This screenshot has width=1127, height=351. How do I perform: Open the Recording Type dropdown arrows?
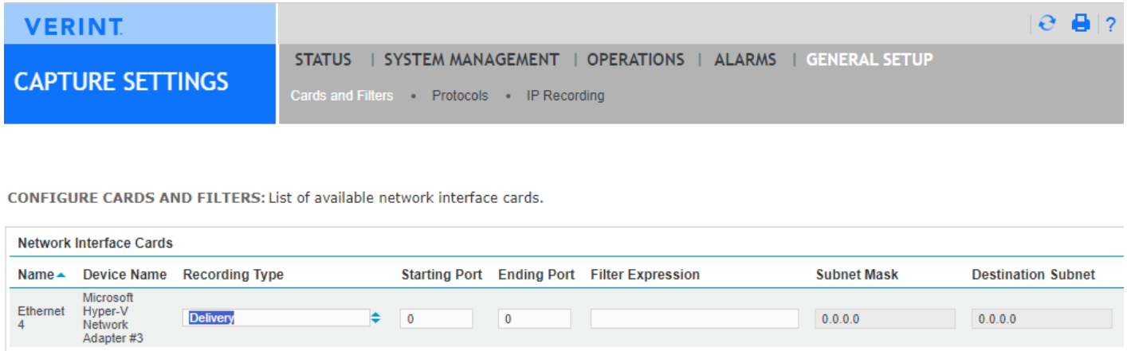(x=375, y=318)
